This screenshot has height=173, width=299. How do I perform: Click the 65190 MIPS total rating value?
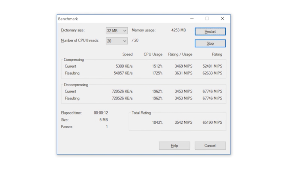(x=212, y=123)
